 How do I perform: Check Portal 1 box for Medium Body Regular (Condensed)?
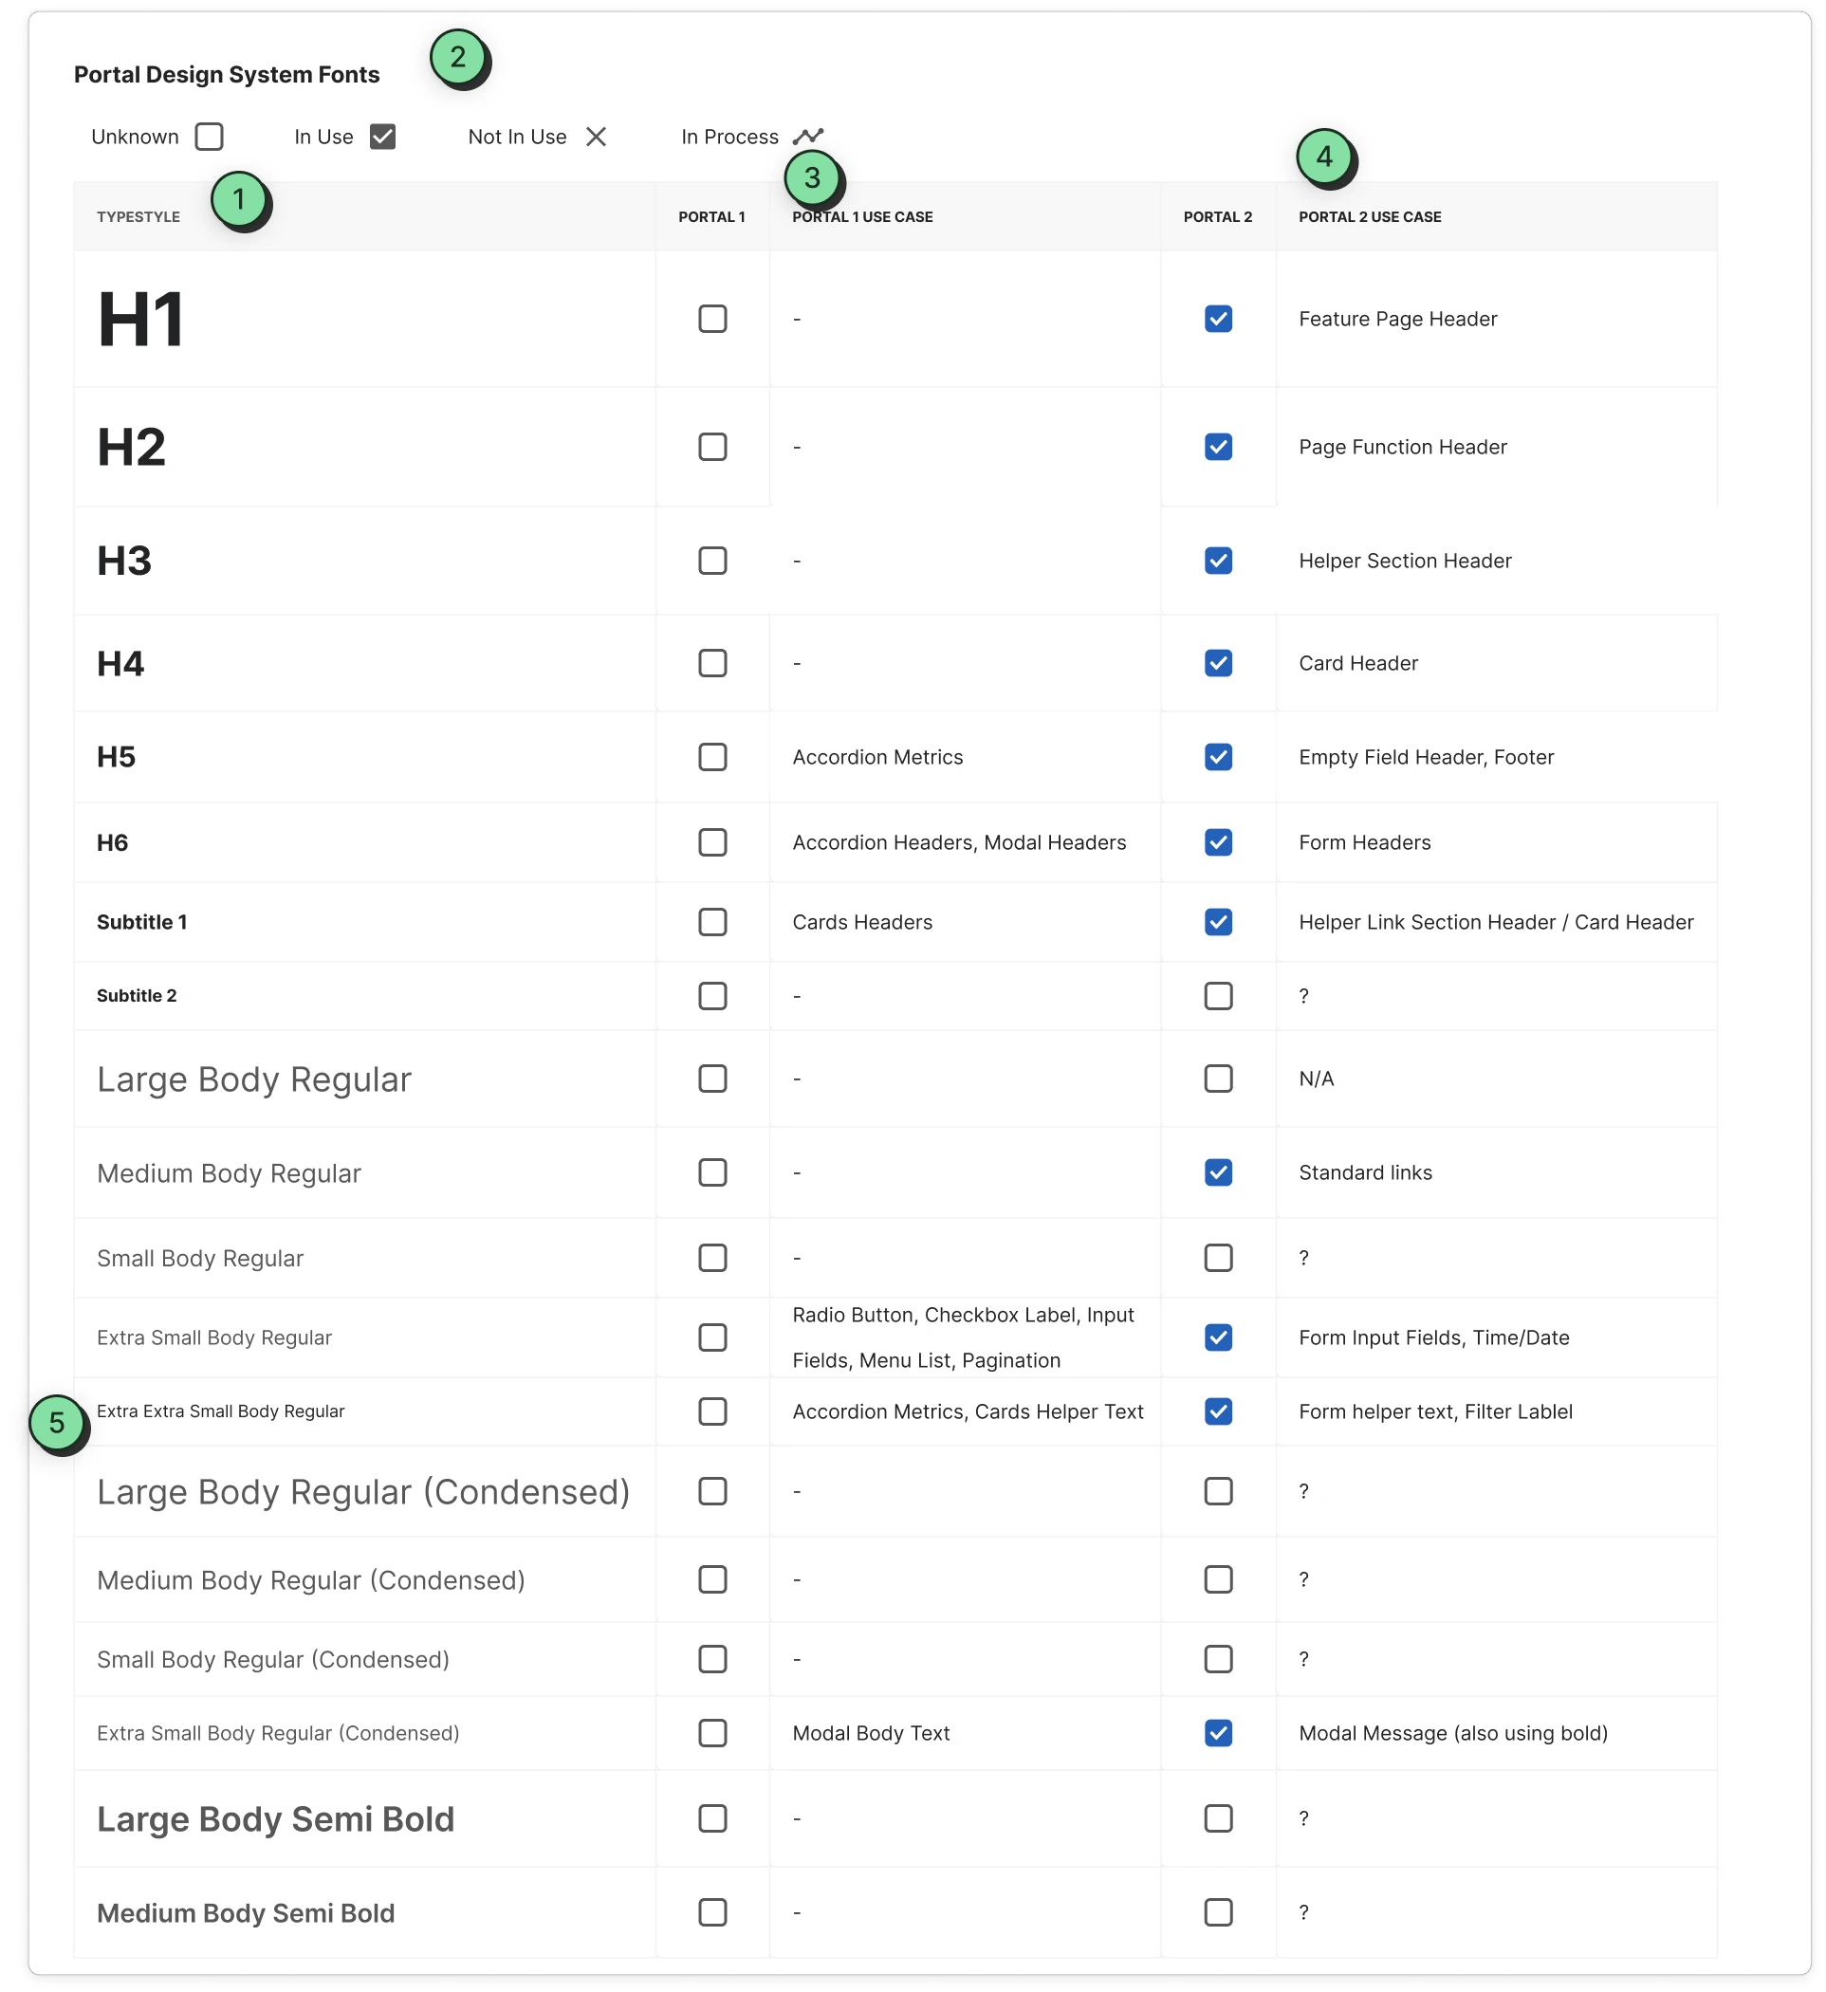[x=712, y=1579]
